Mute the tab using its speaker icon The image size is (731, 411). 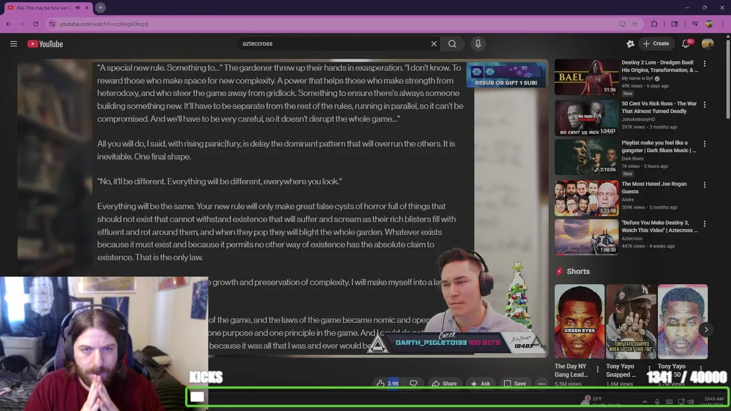coord(78,7)
